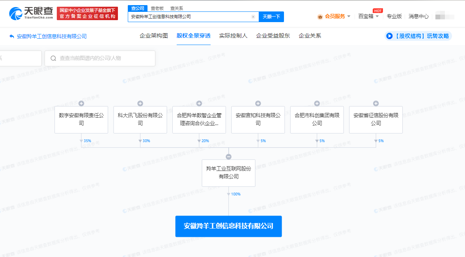
Task: Click the play icon for 股权结构 guide
Action: pos(389,36)
